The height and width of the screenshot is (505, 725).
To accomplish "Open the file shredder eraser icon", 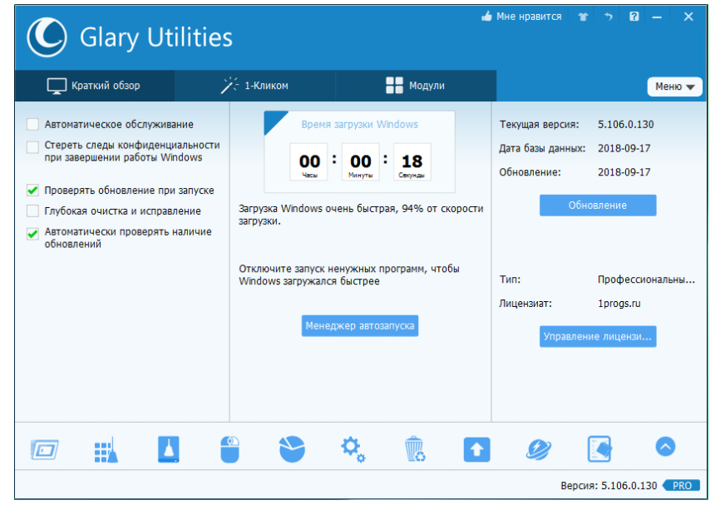I will [x=599, y=449].
